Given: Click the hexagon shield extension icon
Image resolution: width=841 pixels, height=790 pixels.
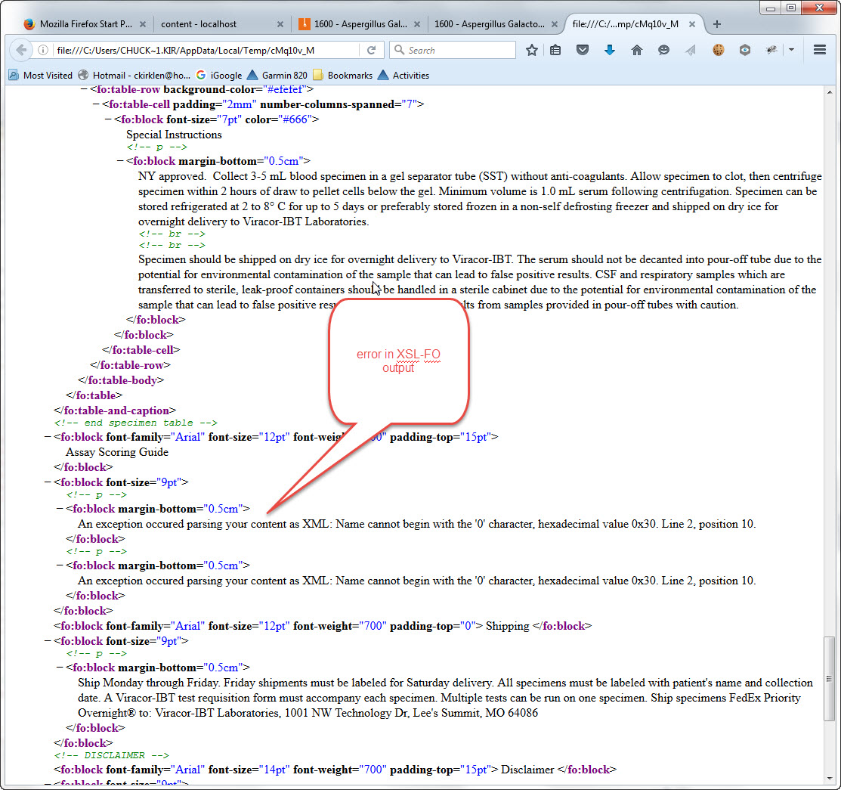Looking at the screenshot, I should tap(744, 50).
